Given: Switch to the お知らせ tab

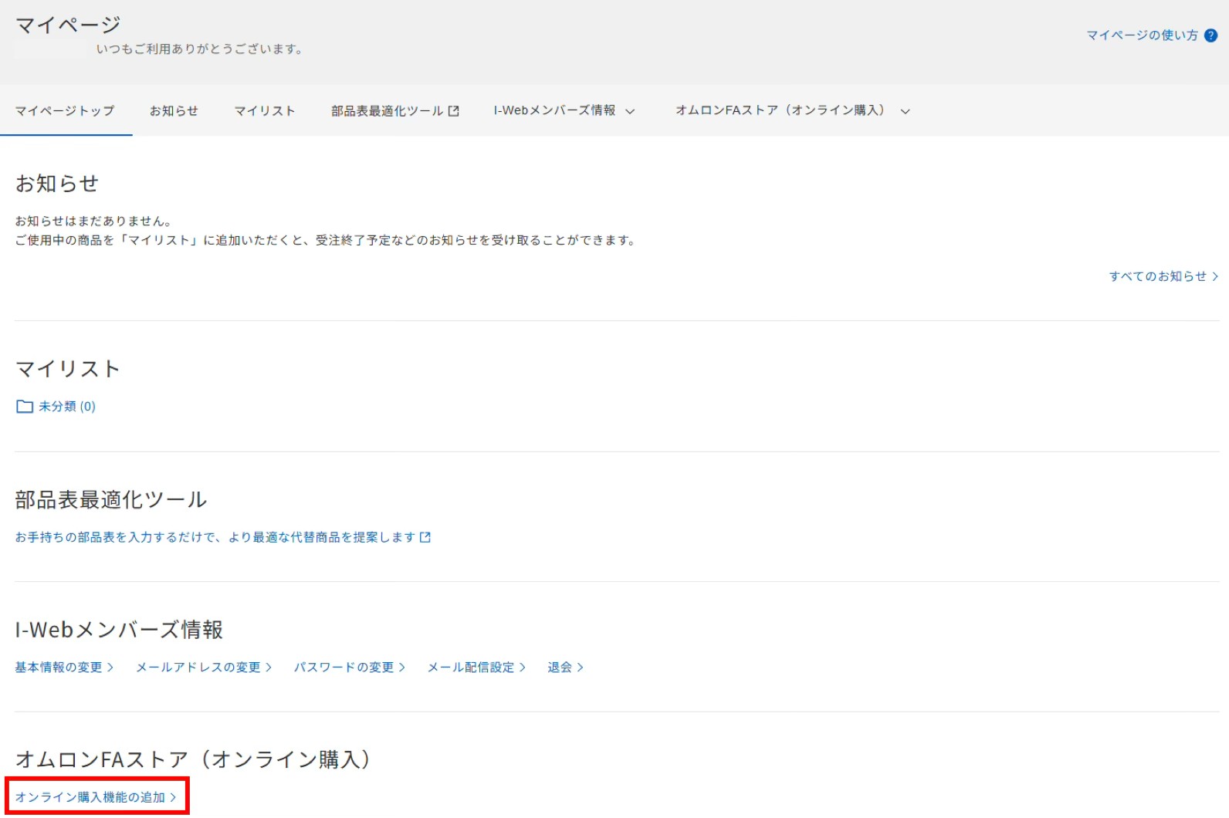Looking at the screenshot, I should pos(174,110).
